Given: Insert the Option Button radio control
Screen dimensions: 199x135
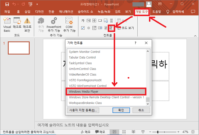Looking at the screenshot, I should coord(89,28).
